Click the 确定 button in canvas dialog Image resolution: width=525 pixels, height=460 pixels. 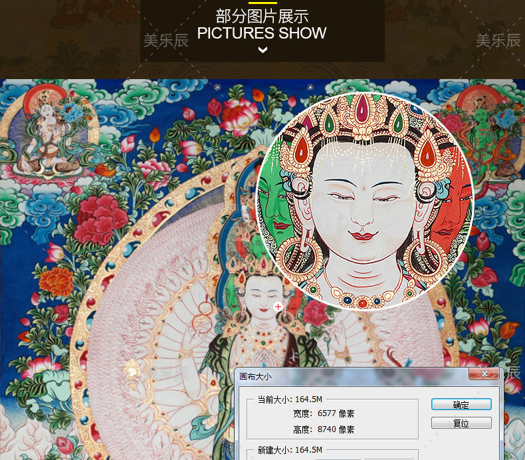tap(461, 404)
